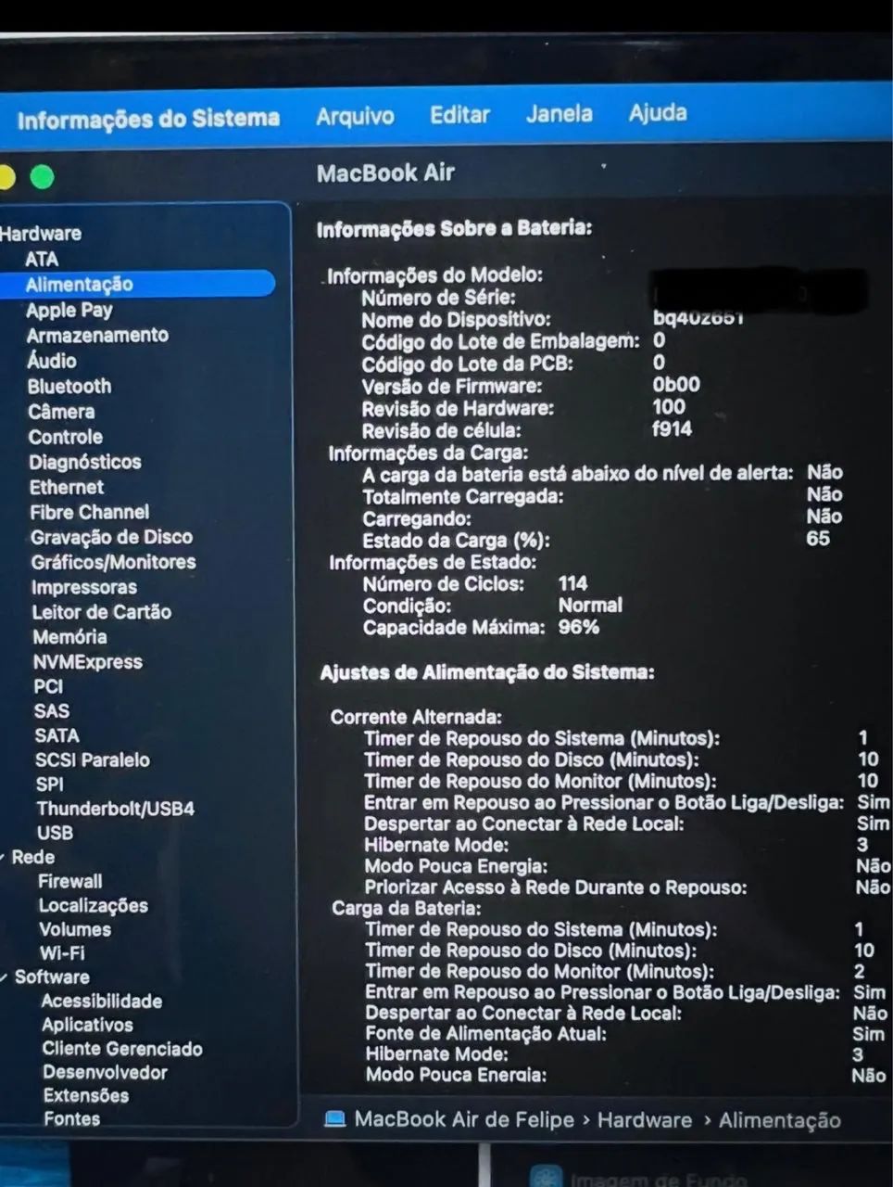Select Aplicativos under Software
Image resolution: width=893 pixels, height=1187 pixels.
(87, 1025)
